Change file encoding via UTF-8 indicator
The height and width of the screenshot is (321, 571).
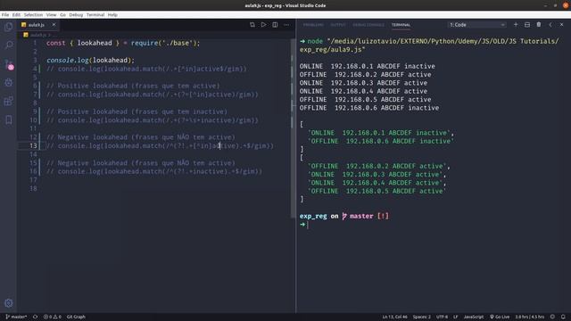tap(443, 317)
